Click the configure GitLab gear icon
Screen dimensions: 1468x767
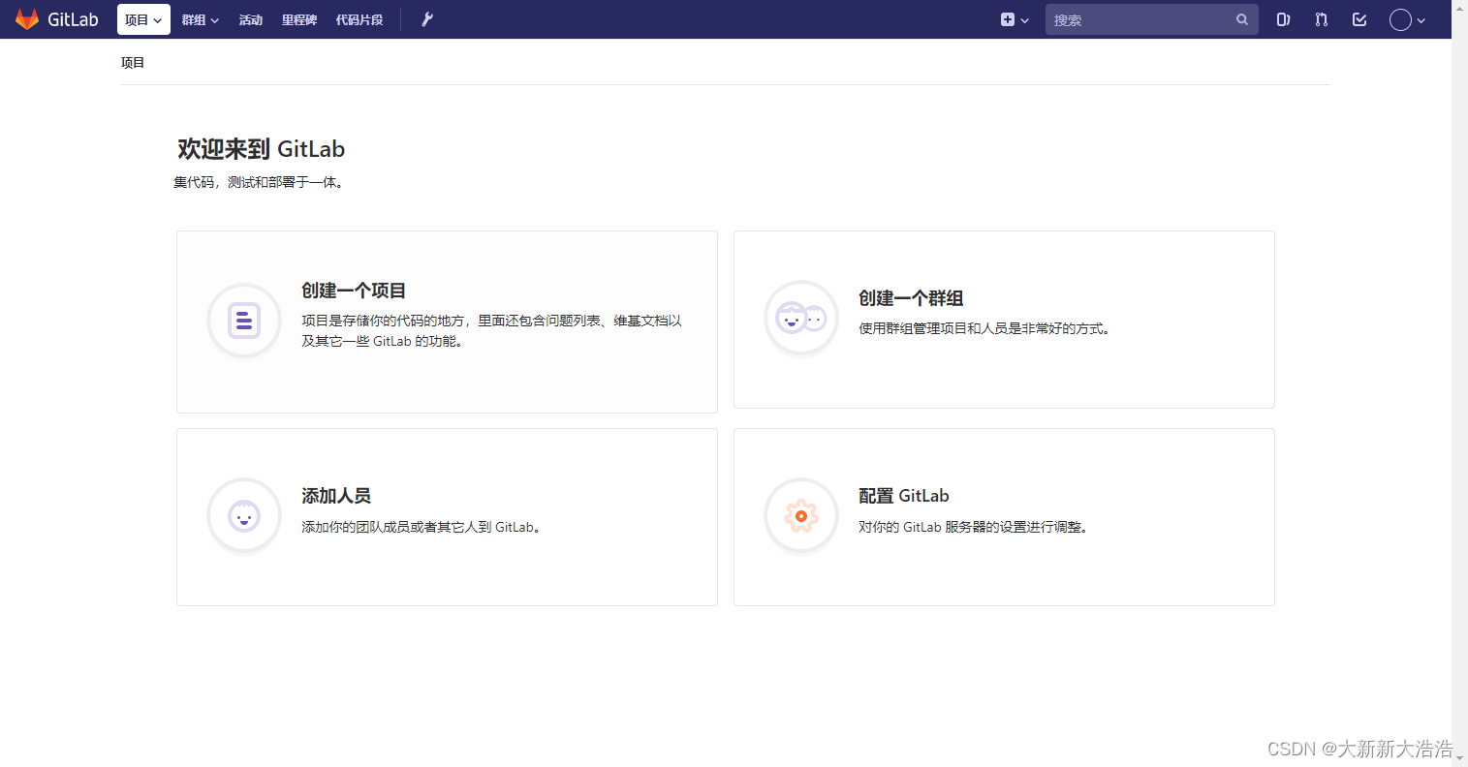[801, 515]
